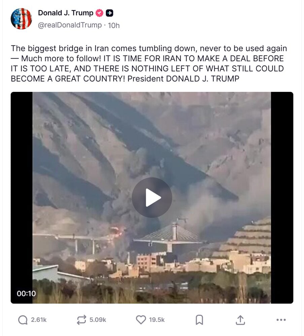
Task: Open Donald J. Trump display name link
Action: coord(66,13)
